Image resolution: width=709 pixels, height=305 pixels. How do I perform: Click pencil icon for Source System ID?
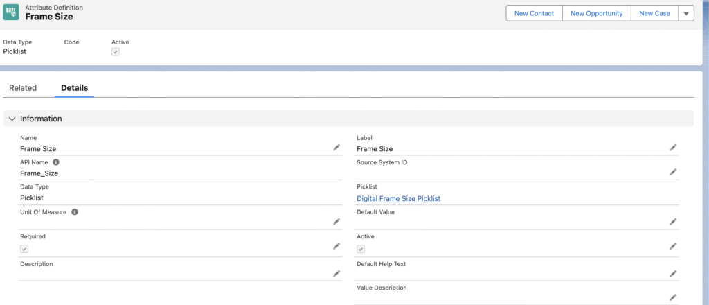click(x=673, y=172)
